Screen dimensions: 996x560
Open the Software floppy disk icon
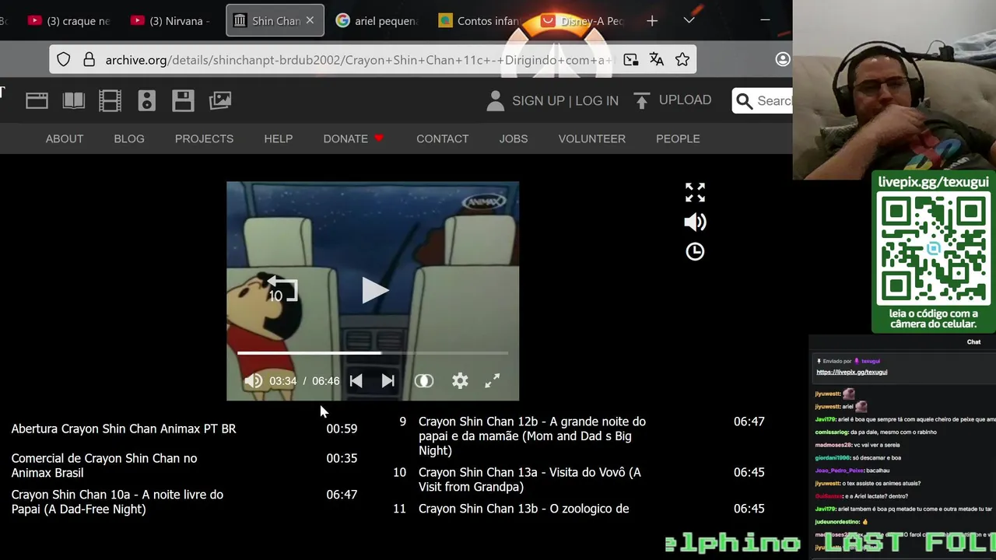coord(183,100)
